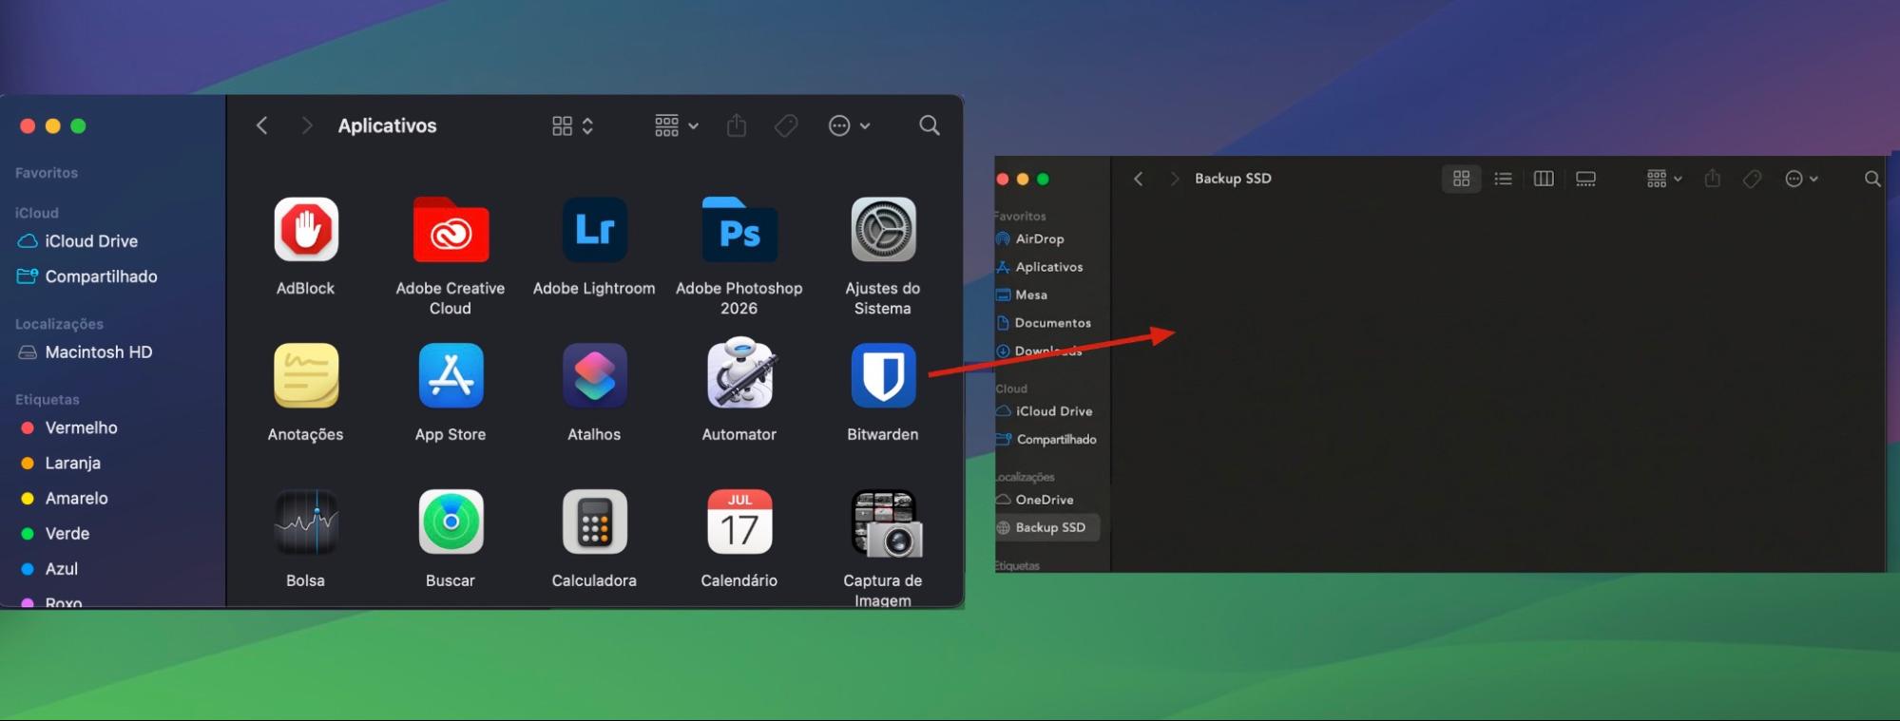
Task: Select the Ajustes do Sistema icon
Action: 883,229
